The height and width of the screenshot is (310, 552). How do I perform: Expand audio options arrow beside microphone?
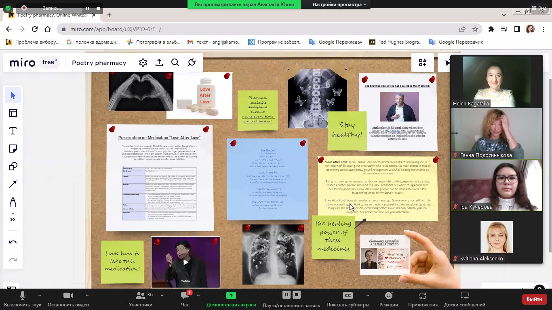39,295
